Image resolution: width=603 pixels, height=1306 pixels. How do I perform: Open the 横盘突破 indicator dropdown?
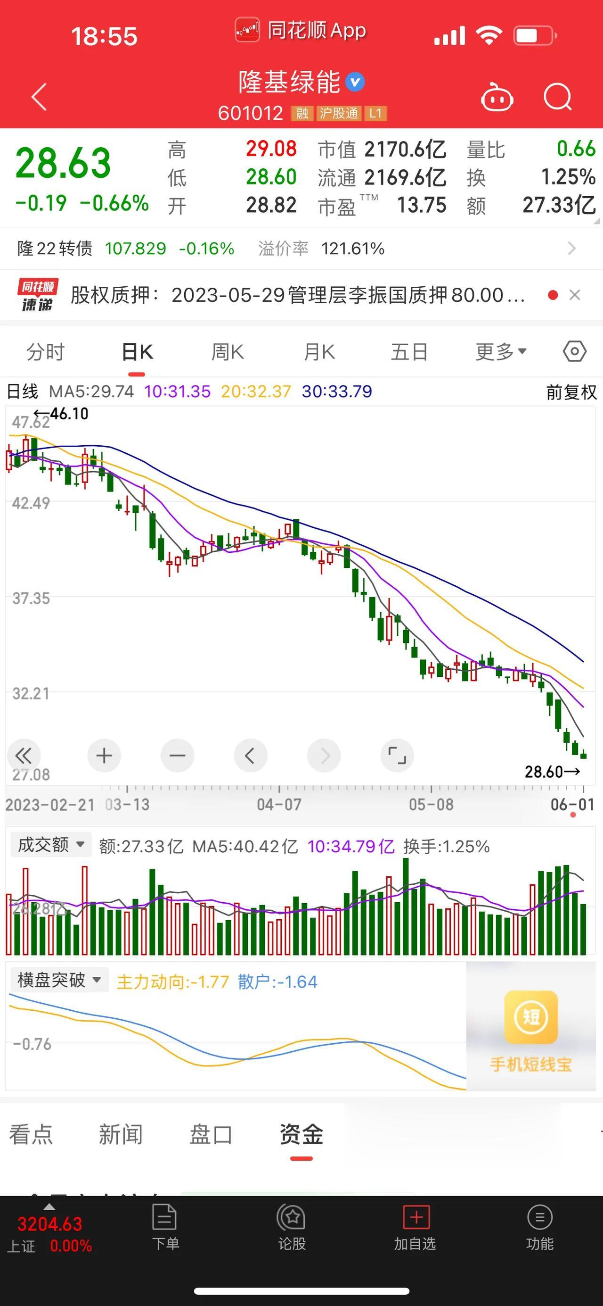(59, 980)
